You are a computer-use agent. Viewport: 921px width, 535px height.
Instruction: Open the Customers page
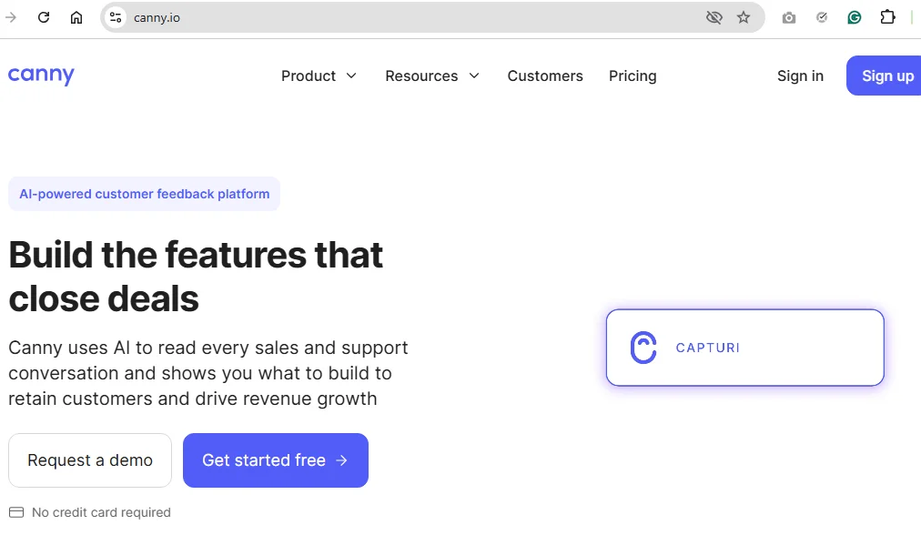[545, 76]
